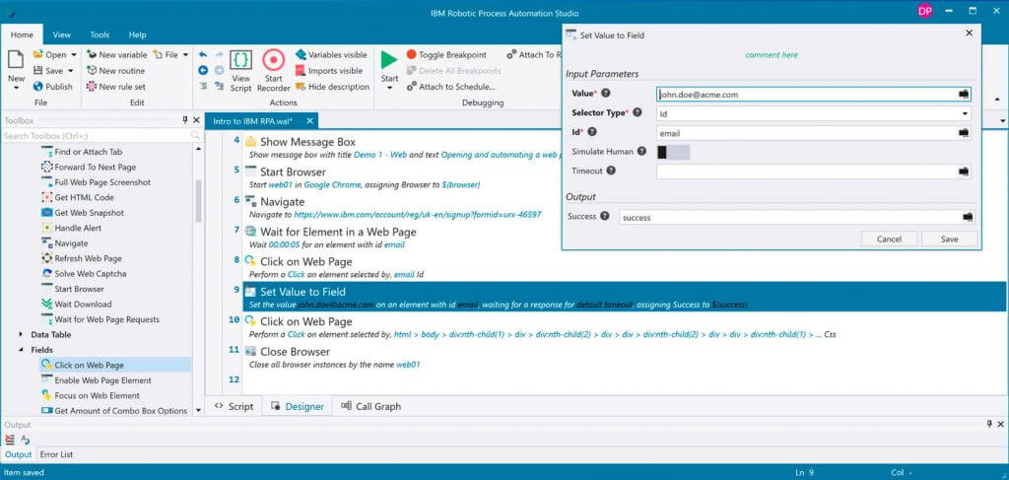The image size is (1009, 480).
Task: Open the Start button dropdown arrow
Action: tap(389, 88)
